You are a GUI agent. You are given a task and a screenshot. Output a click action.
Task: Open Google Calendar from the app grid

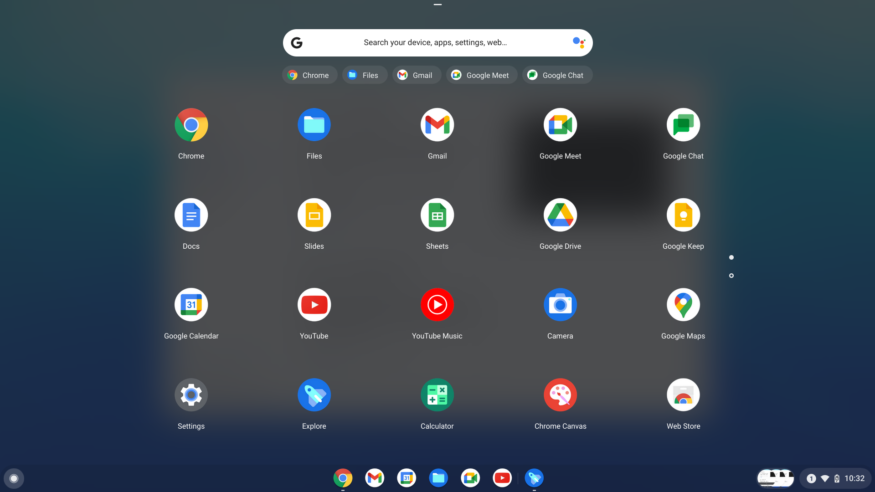[x=191, y=305]
